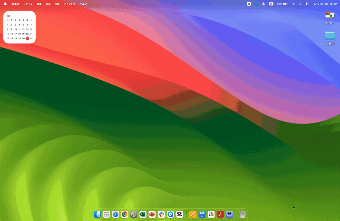The width and height of the screenshot is (340, 221).
Task: Open the iLovePDF Dock icon
Action: point(211,214)
